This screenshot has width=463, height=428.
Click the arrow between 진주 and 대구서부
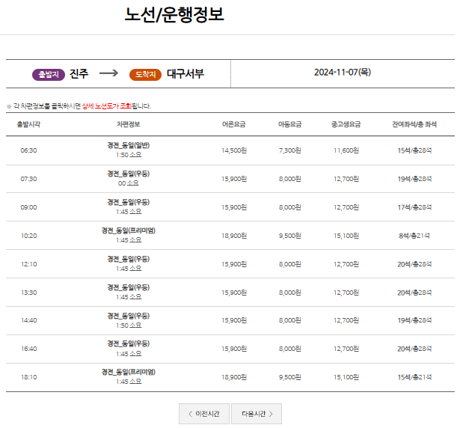[x=108, y=73]
